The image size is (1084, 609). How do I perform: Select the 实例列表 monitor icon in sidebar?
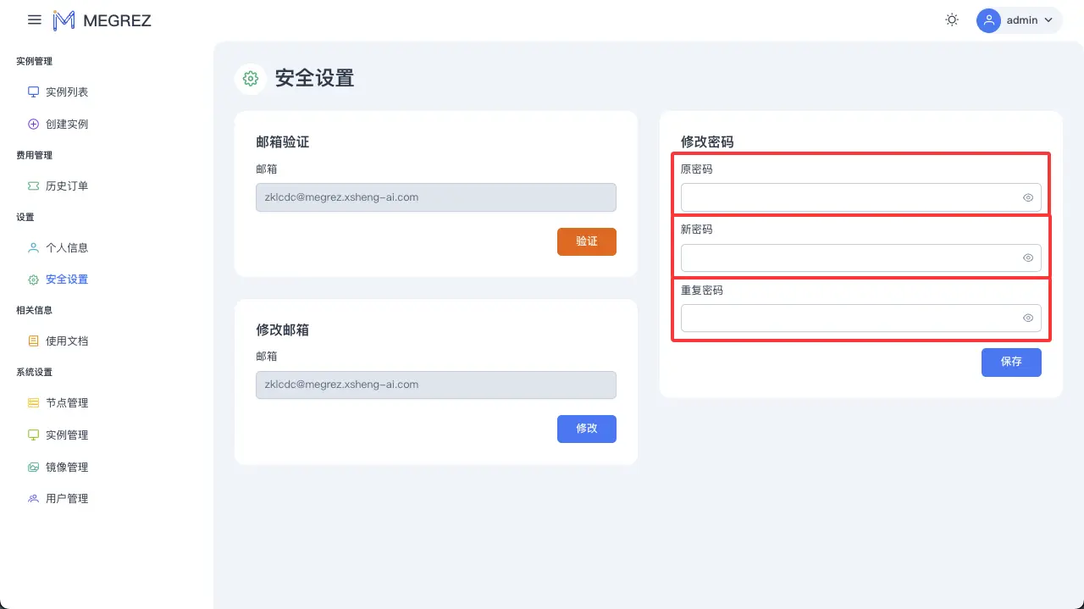[x=31, y=91]
